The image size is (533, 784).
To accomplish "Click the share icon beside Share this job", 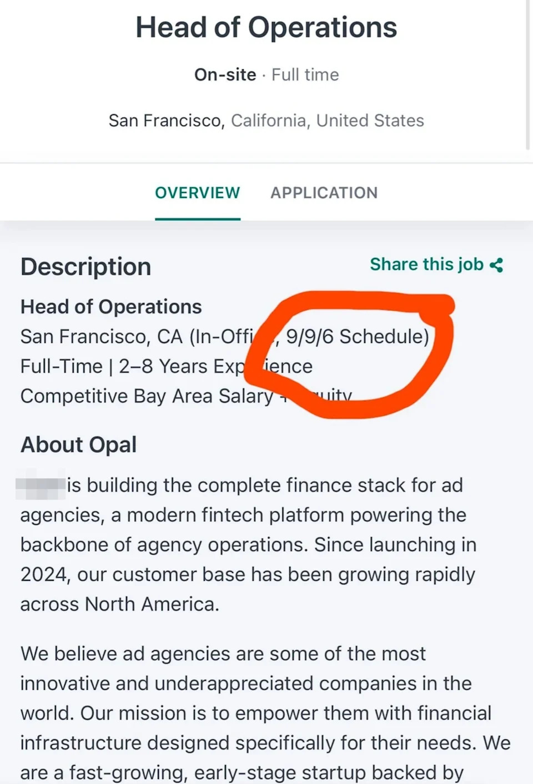I will click(x=496, y=265).
